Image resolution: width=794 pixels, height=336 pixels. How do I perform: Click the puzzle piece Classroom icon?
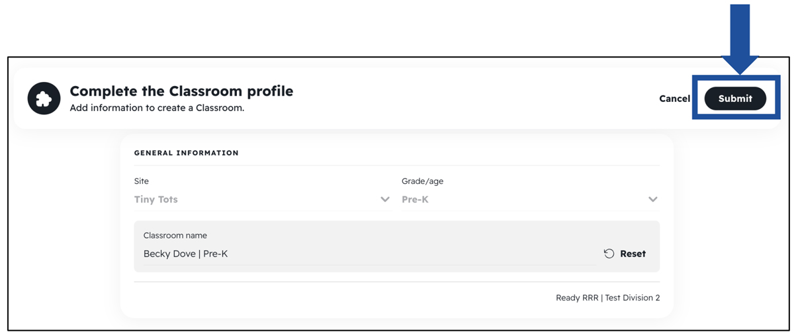tap(44, 99)
